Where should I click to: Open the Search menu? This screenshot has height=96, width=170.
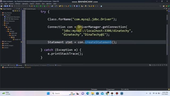pos(32,3)
